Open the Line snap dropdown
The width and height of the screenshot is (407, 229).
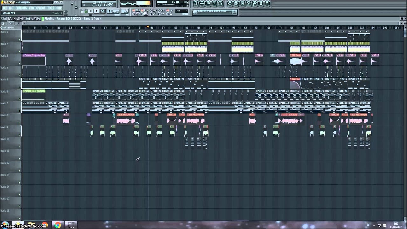click(182, 11)
